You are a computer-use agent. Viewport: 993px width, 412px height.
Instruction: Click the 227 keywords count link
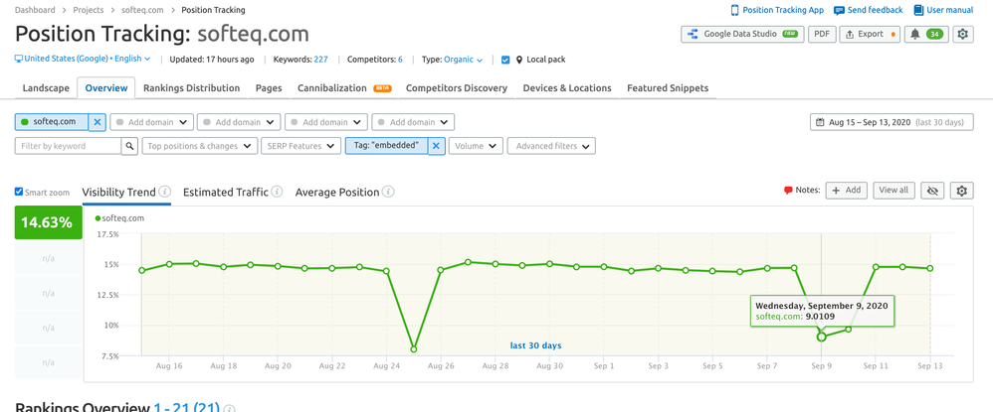[x=320, y=60]
